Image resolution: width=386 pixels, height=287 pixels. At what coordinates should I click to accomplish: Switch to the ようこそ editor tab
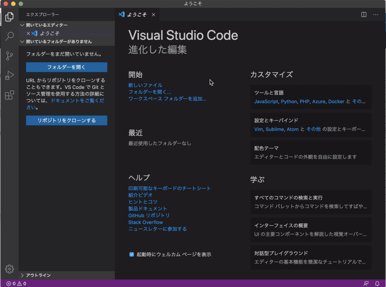(x=137, y=14)
